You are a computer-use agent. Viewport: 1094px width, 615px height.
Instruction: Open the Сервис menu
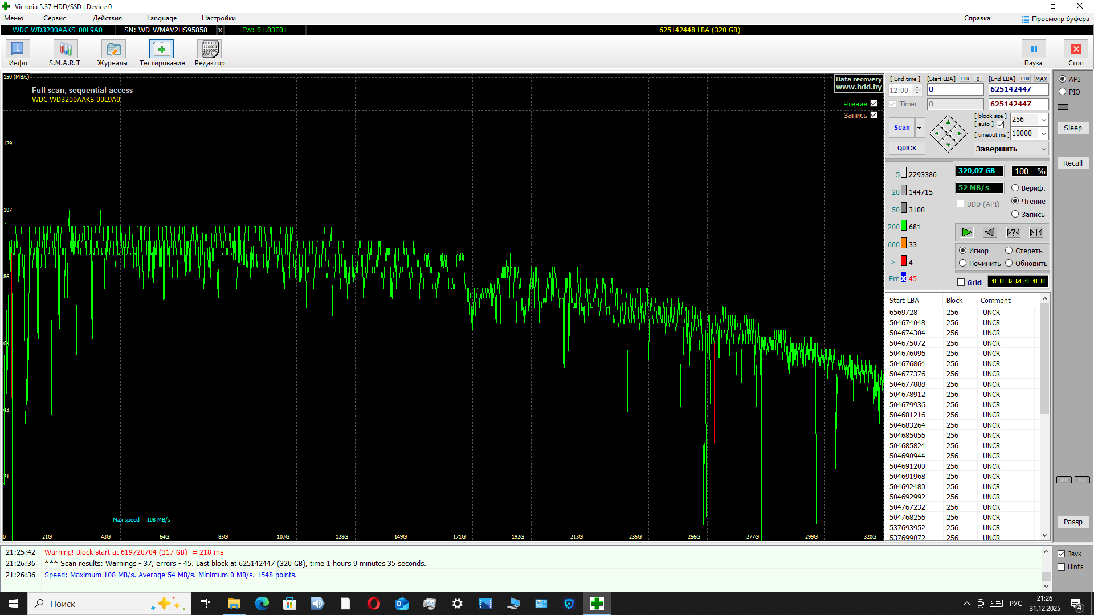55,18
